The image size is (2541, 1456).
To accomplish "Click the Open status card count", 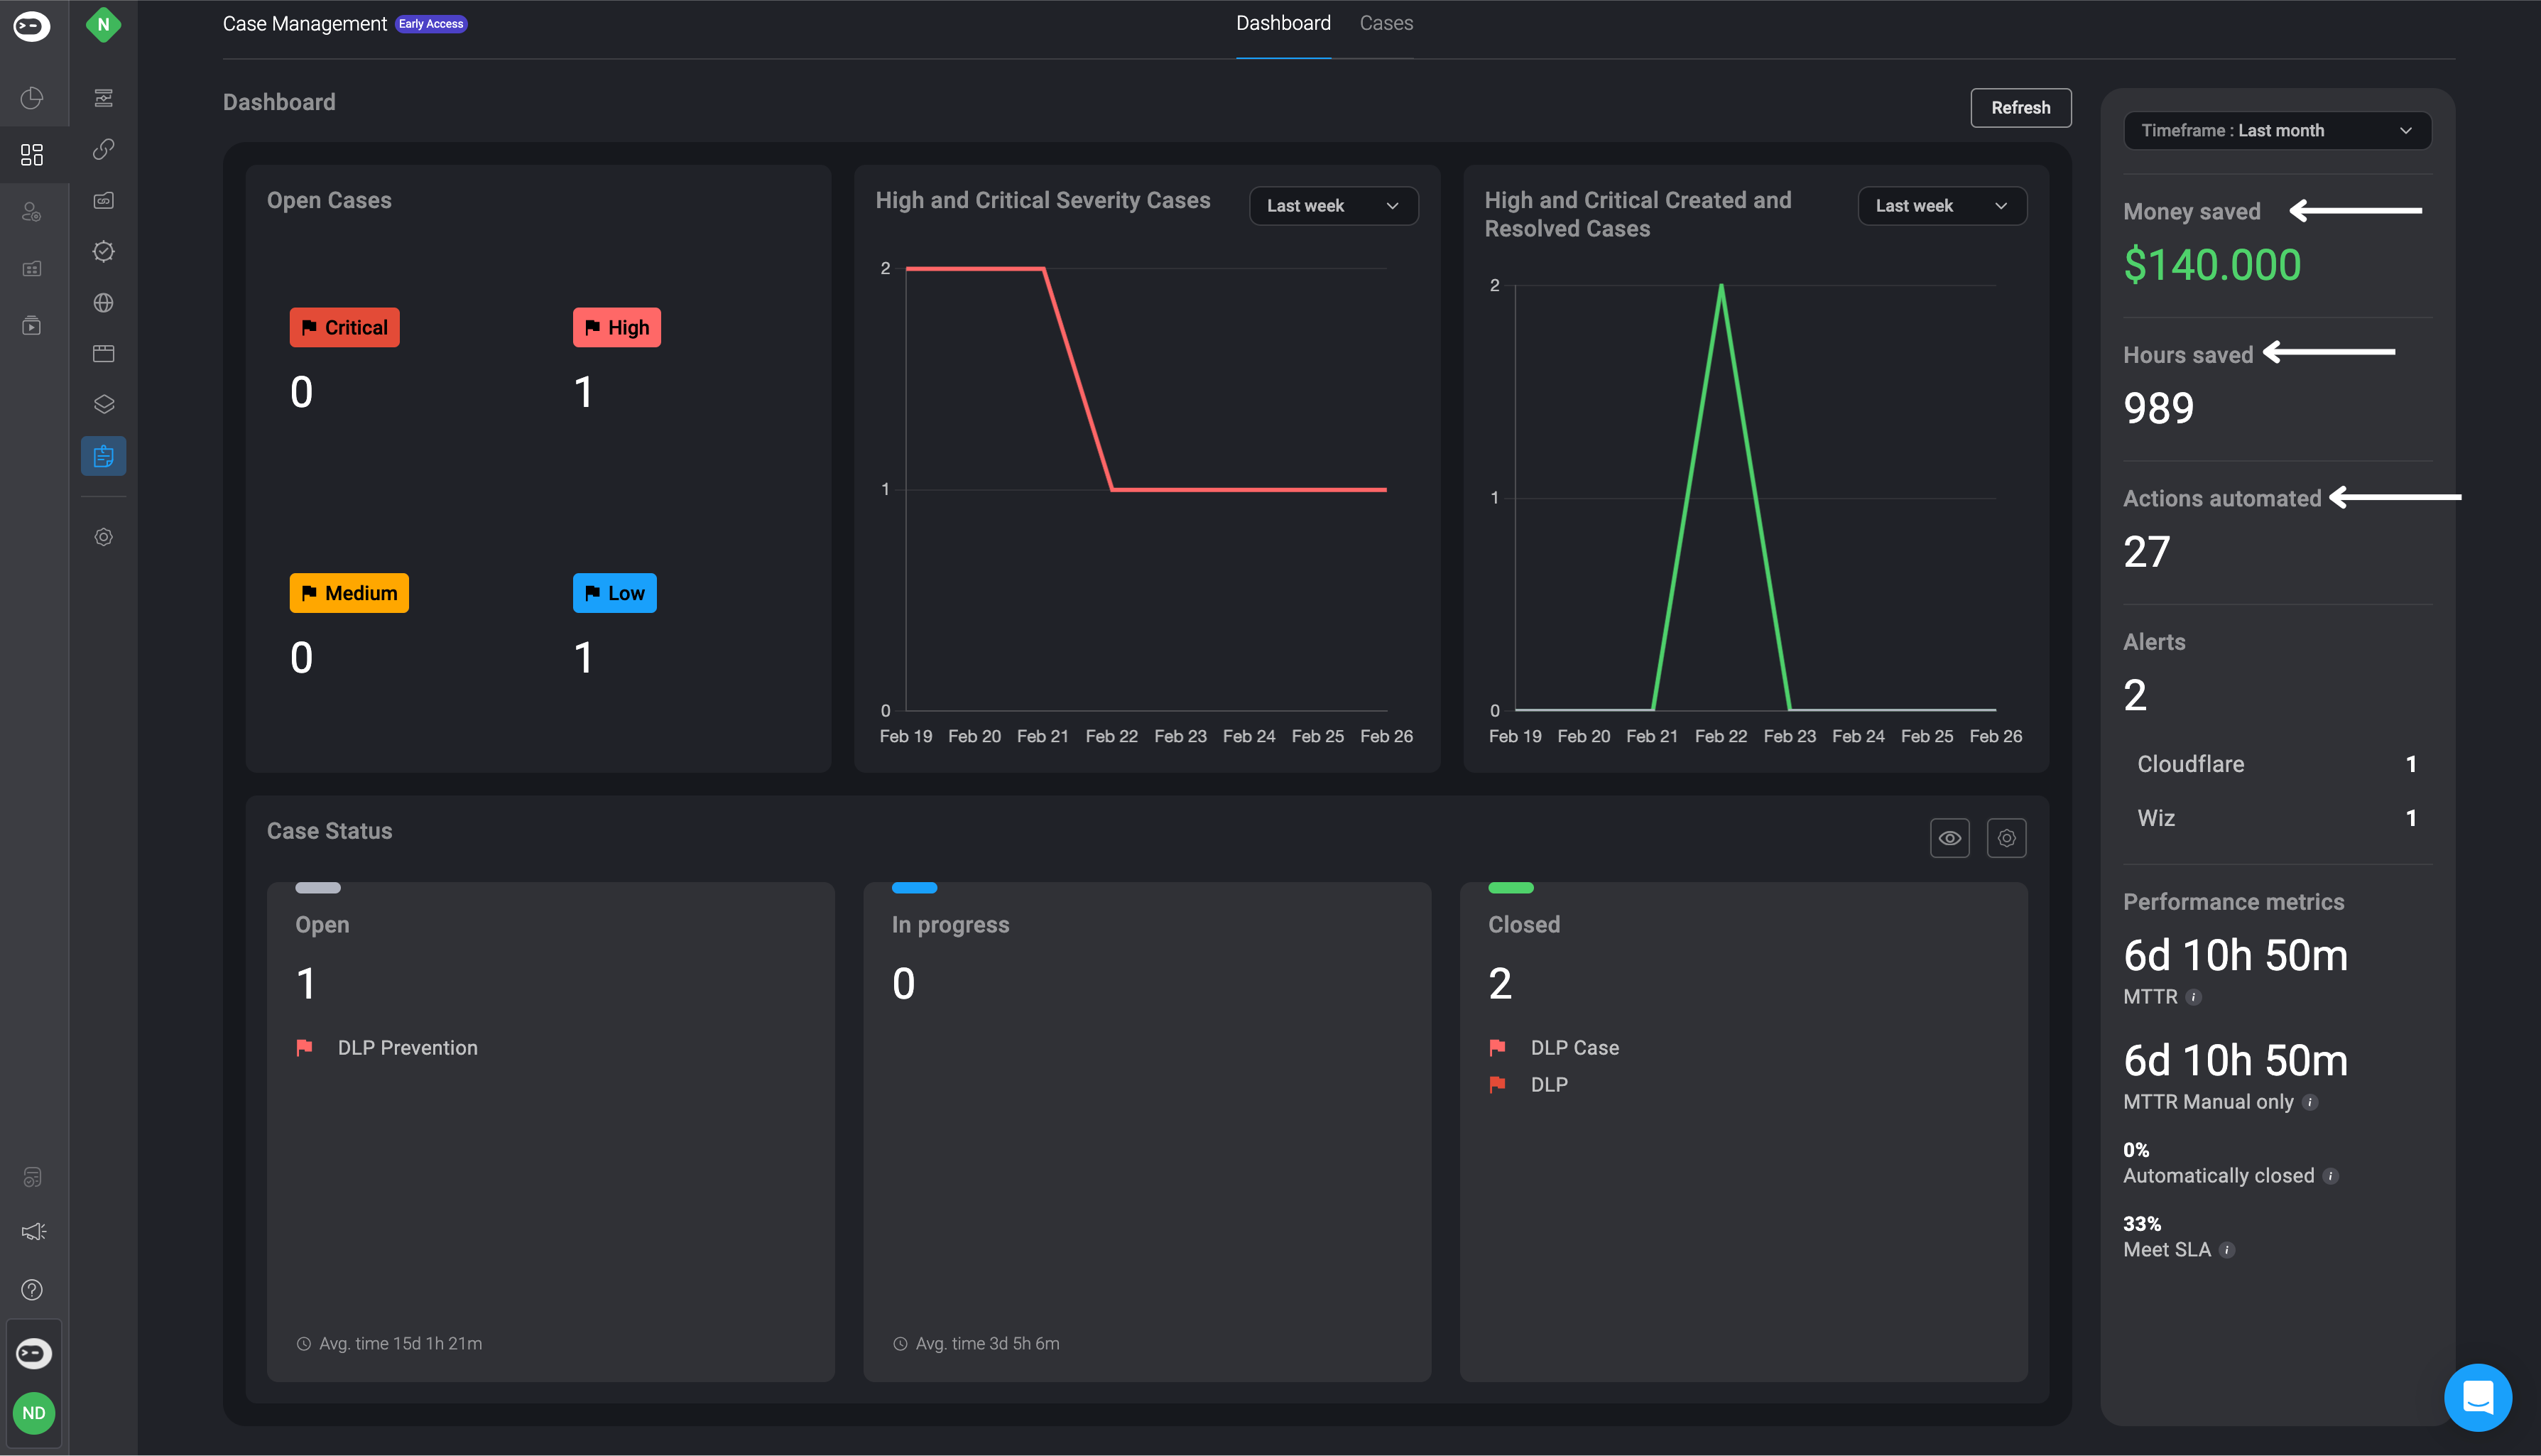I will pyautogui.click(x=306, y=984).
